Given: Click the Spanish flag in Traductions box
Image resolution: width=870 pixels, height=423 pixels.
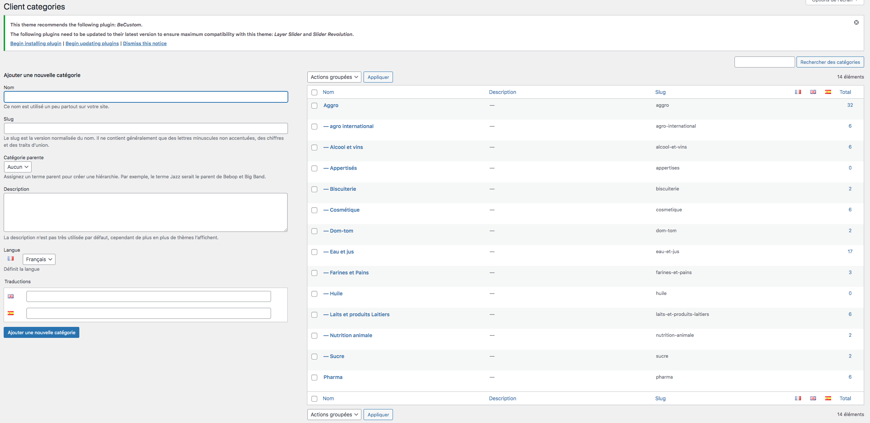Looking at the screenshot, I should [x=11, y=313].
